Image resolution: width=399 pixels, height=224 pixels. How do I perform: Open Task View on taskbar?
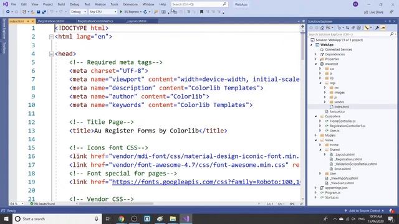(x=108, y=218)
